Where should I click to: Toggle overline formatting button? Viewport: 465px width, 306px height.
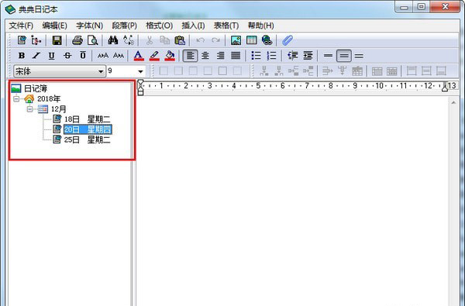[x=83, y=56]
